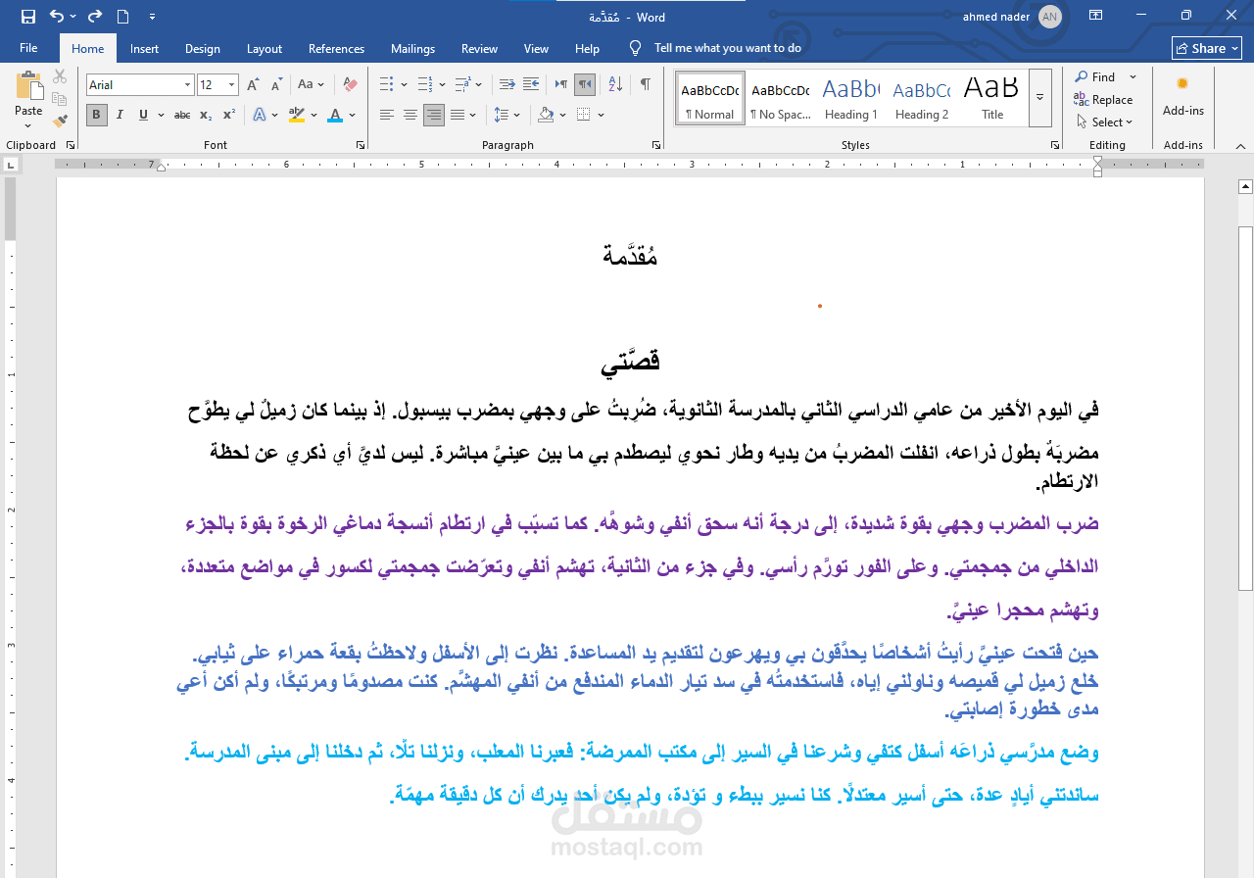Clear all formatting eraser icon

pyautogui.click(x=351, y=85)
